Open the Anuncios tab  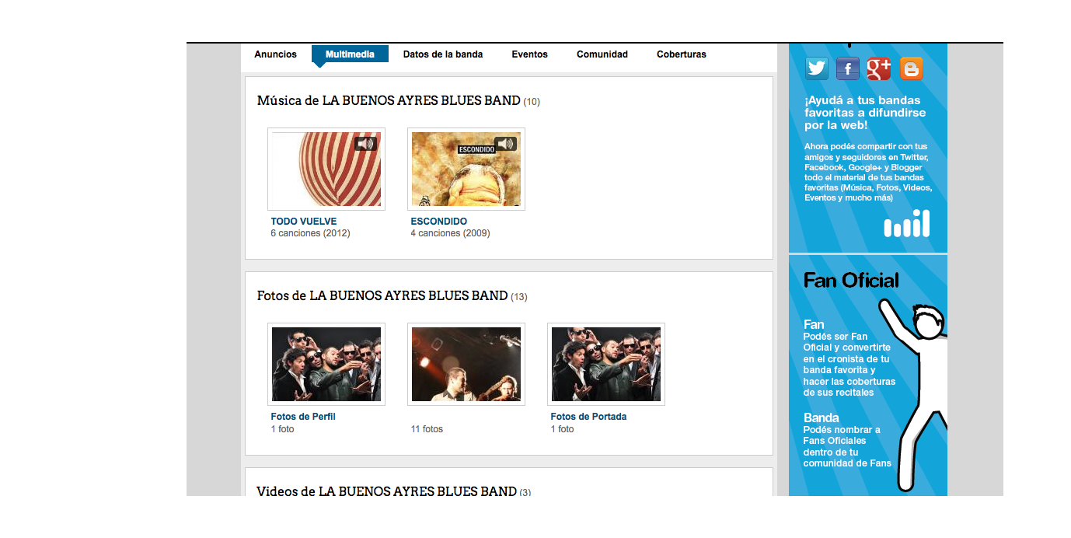coord(276,54)
